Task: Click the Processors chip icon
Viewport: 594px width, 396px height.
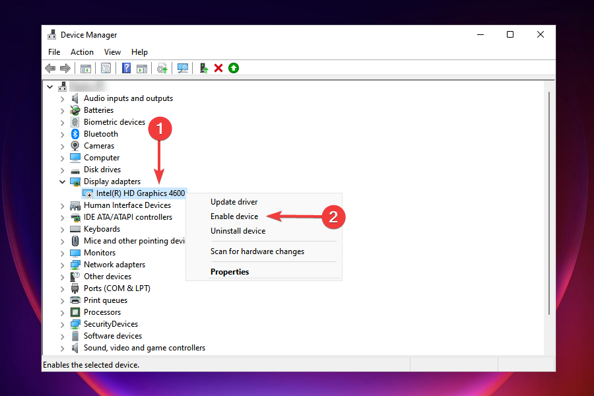Action: 75,312
